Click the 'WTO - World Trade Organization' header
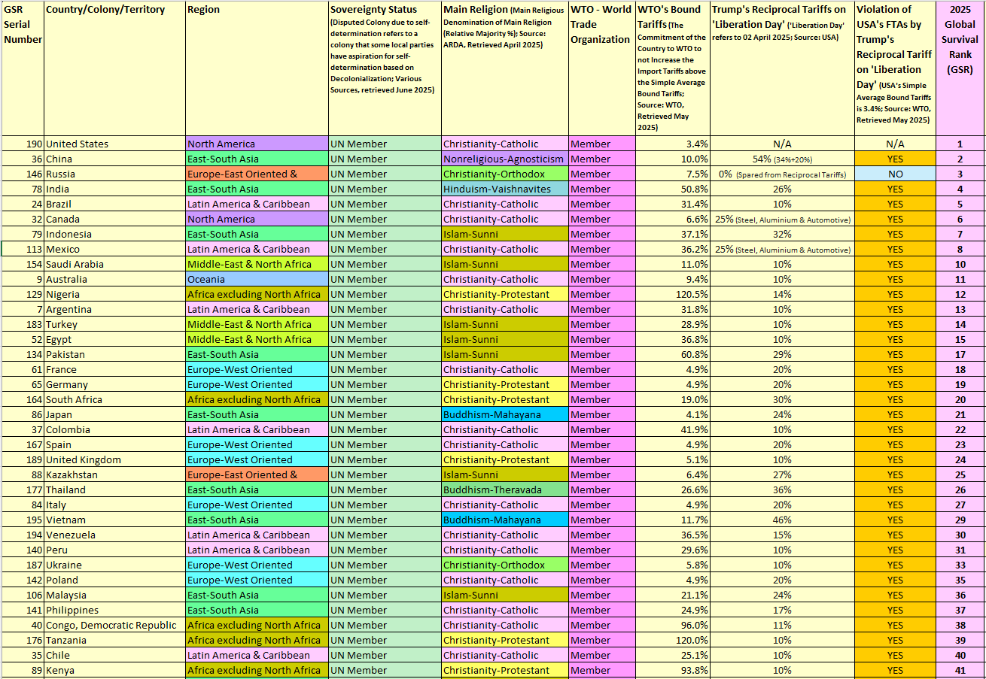Image resolution: width=986 pixels, height=679 pixels. click(x=601, y=69)
